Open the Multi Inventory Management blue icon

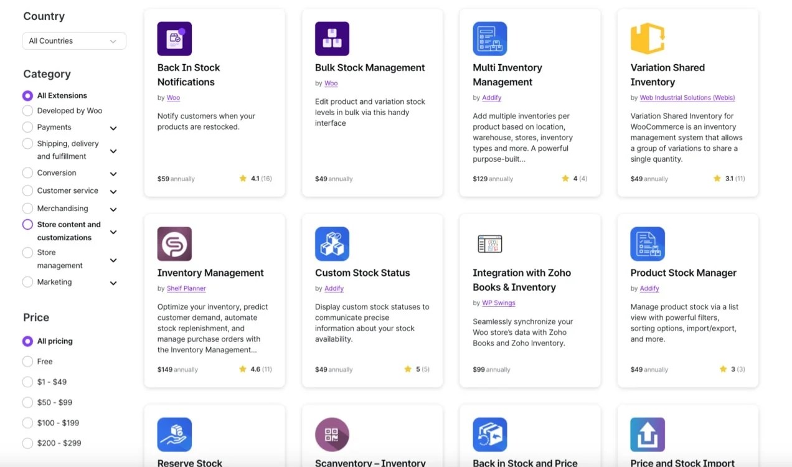pos(490,39)
